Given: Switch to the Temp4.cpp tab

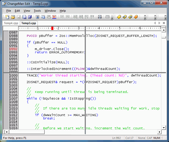Looking at the screenshot, I should point(11,23).
